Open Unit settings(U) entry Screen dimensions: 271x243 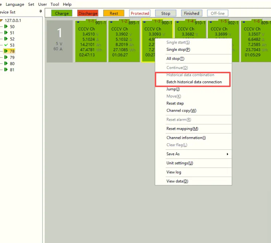193,163
